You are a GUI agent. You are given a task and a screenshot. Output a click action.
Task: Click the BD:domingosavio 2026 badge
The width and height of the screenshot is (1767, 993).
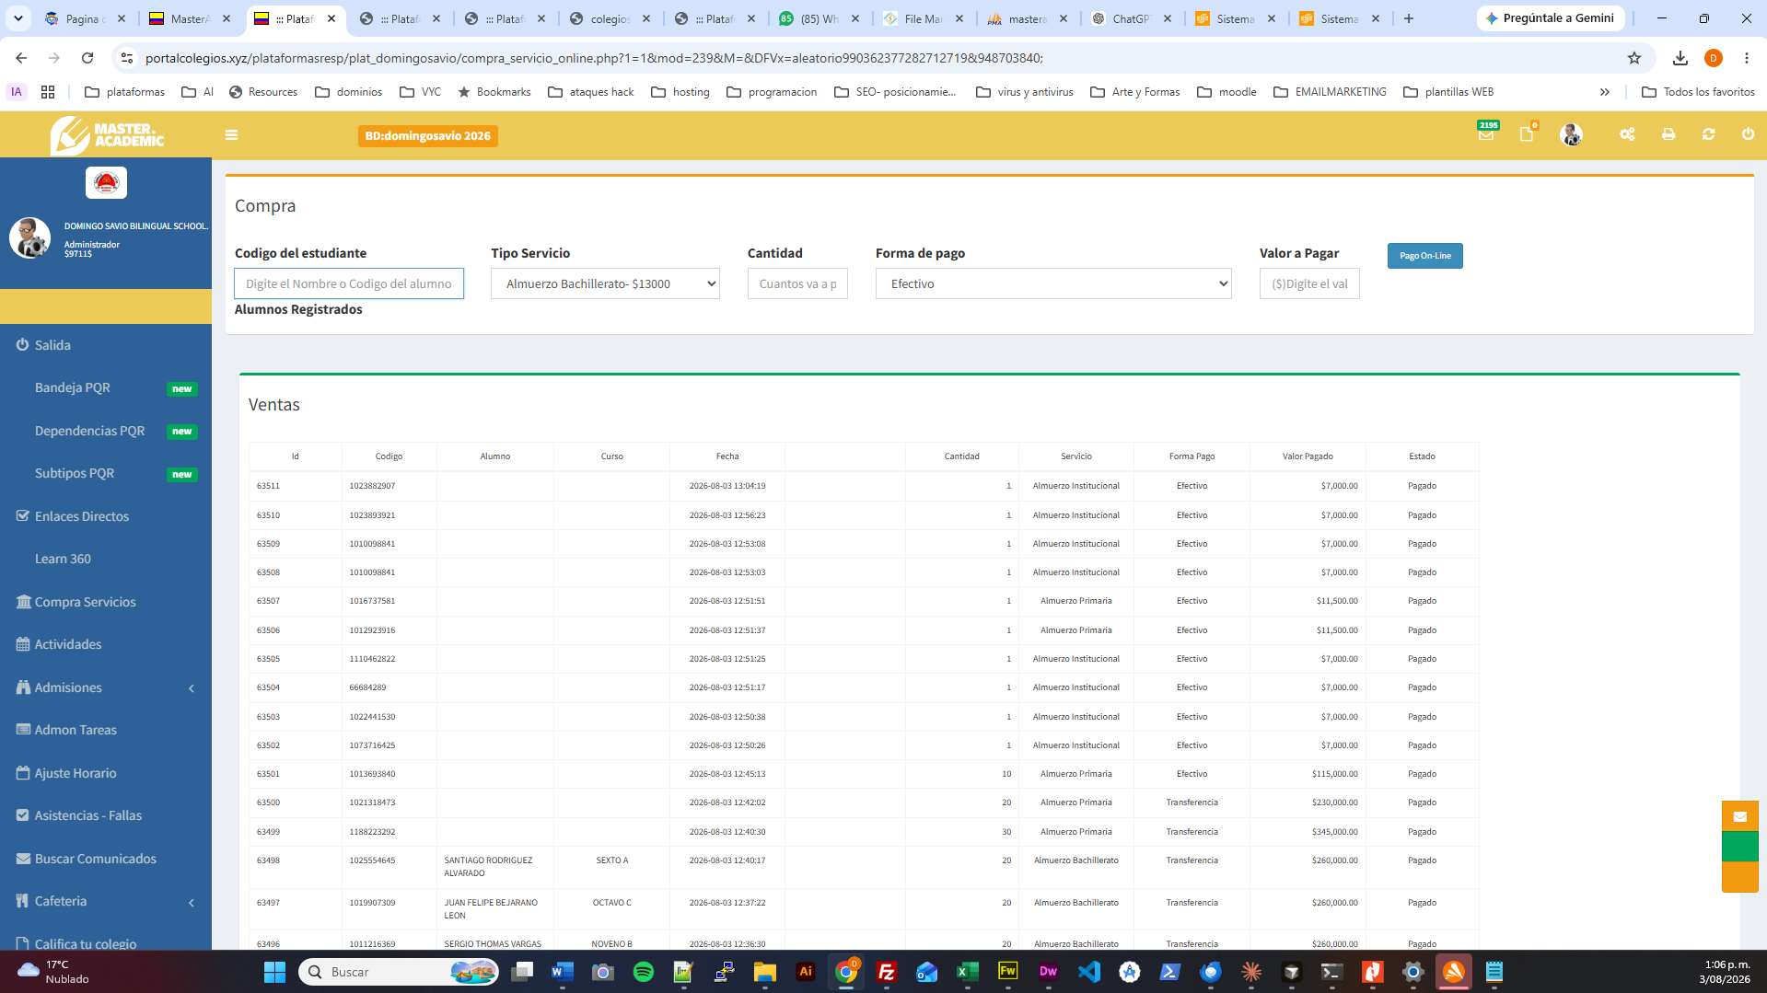427,135
